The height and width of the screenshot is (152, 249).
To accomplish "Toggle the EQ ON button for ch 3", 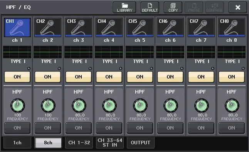I will [x=79, y=77].
